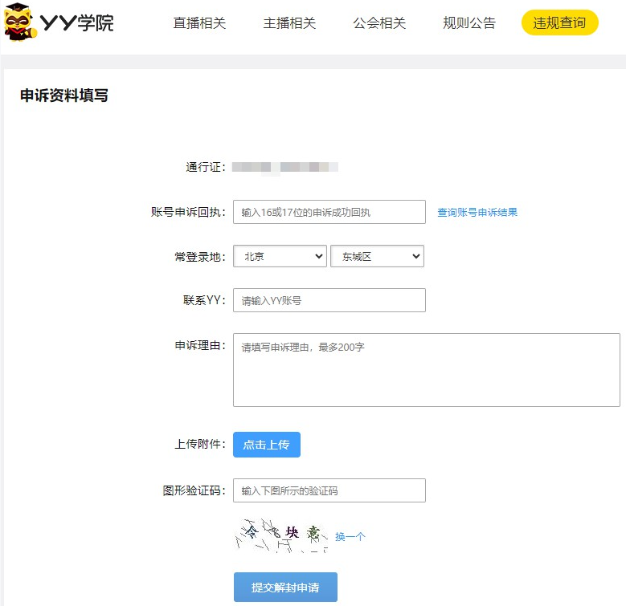This screenshot has height=606, width=626.
Task: Click the YY学院 site title text
Action: pos(77,23)
